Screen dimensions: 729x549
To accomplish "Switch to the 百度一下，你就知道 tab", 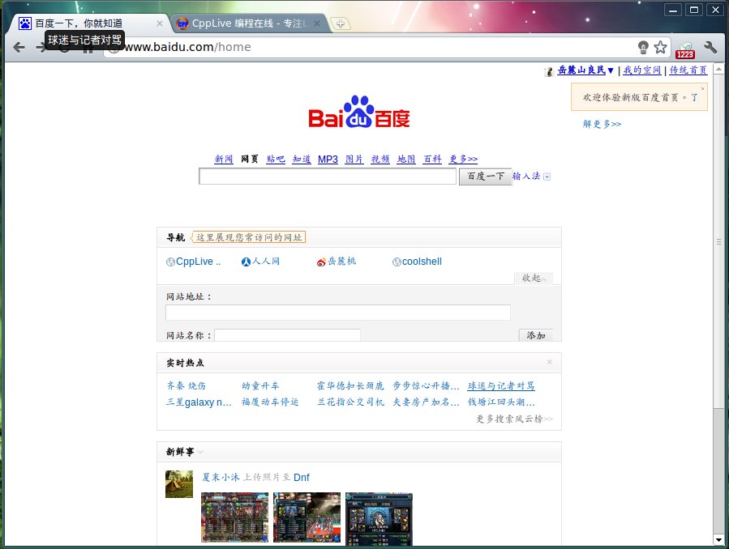I will pyautogui.click(x=89, y=23).
